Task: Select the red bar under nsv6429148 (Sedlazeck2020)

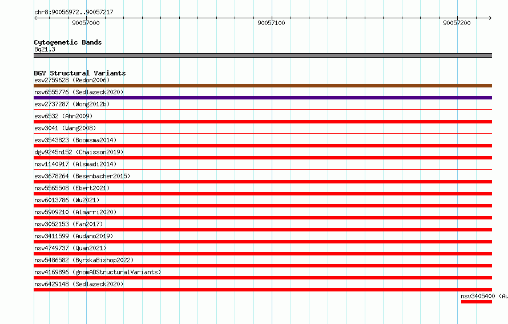Action: tap(263, 290)
